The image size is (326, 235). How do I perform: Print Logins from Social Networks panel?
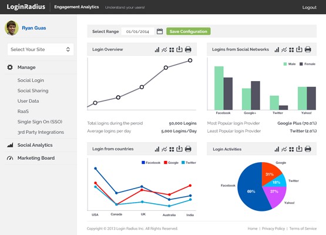coord(308,49)
